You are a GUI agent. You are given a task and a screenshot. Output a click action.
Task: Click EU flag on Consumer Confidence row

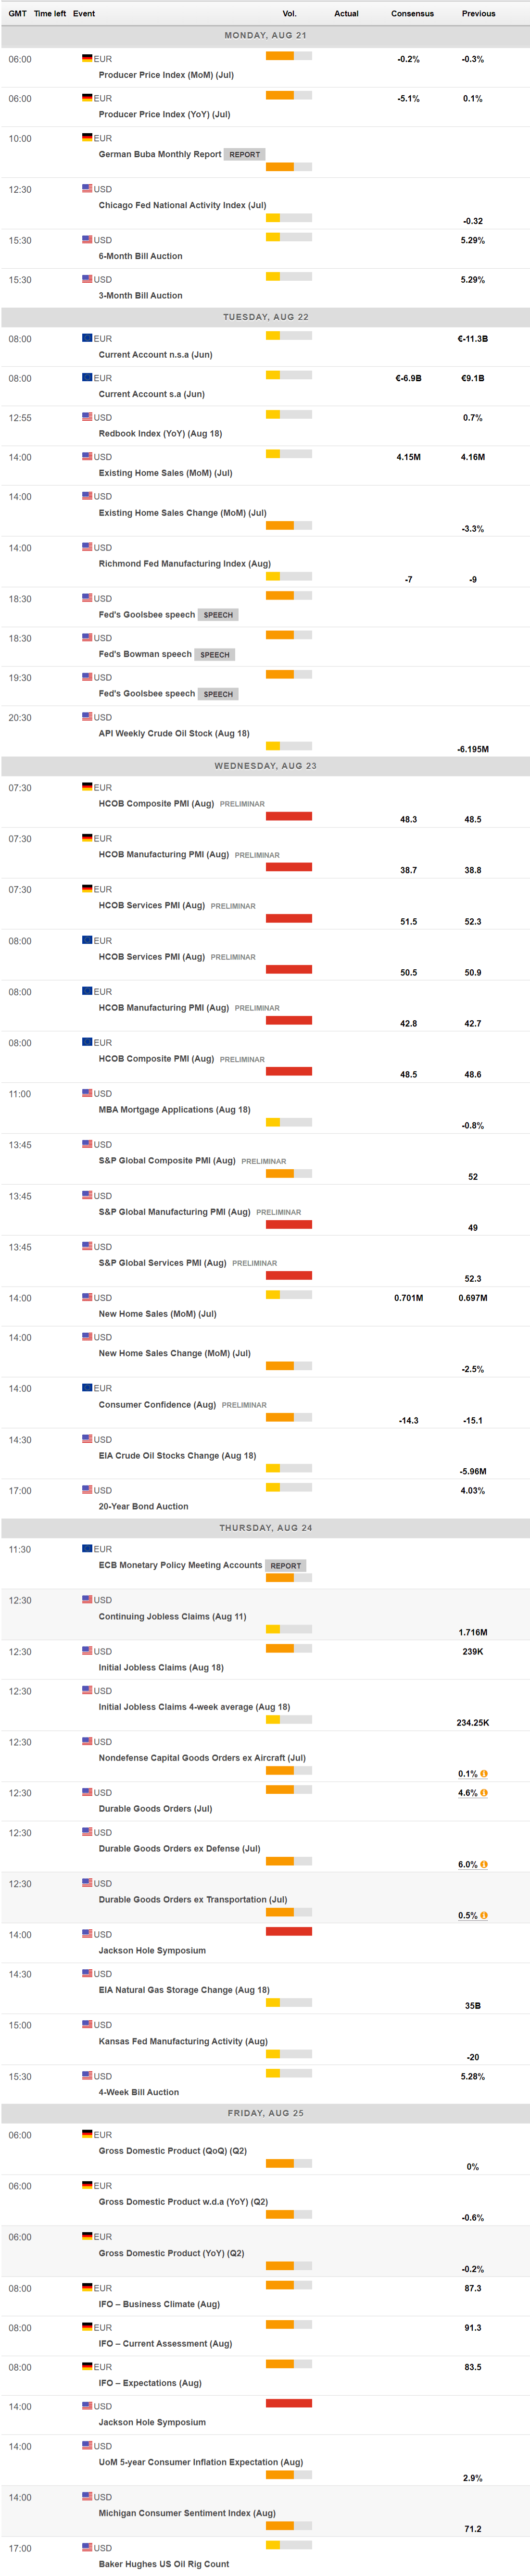pyautogui.click(x=87, y=1388)
